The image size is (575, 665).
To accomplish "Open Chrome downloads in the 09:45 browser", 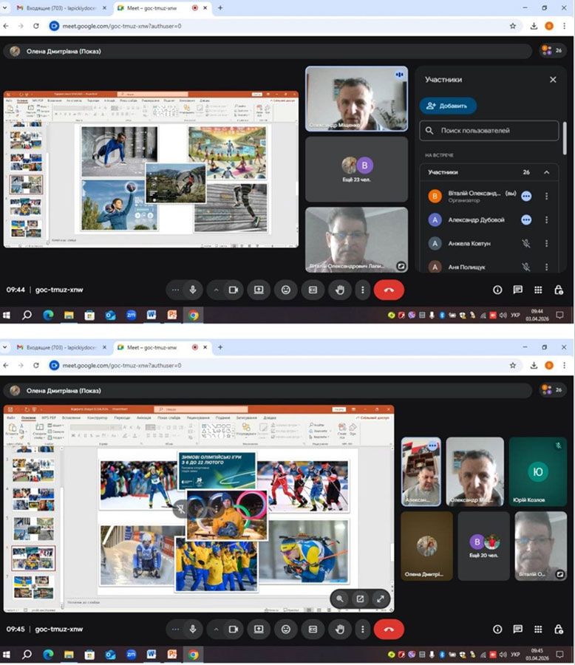I will pyautogui.click(x=534, y=365).
